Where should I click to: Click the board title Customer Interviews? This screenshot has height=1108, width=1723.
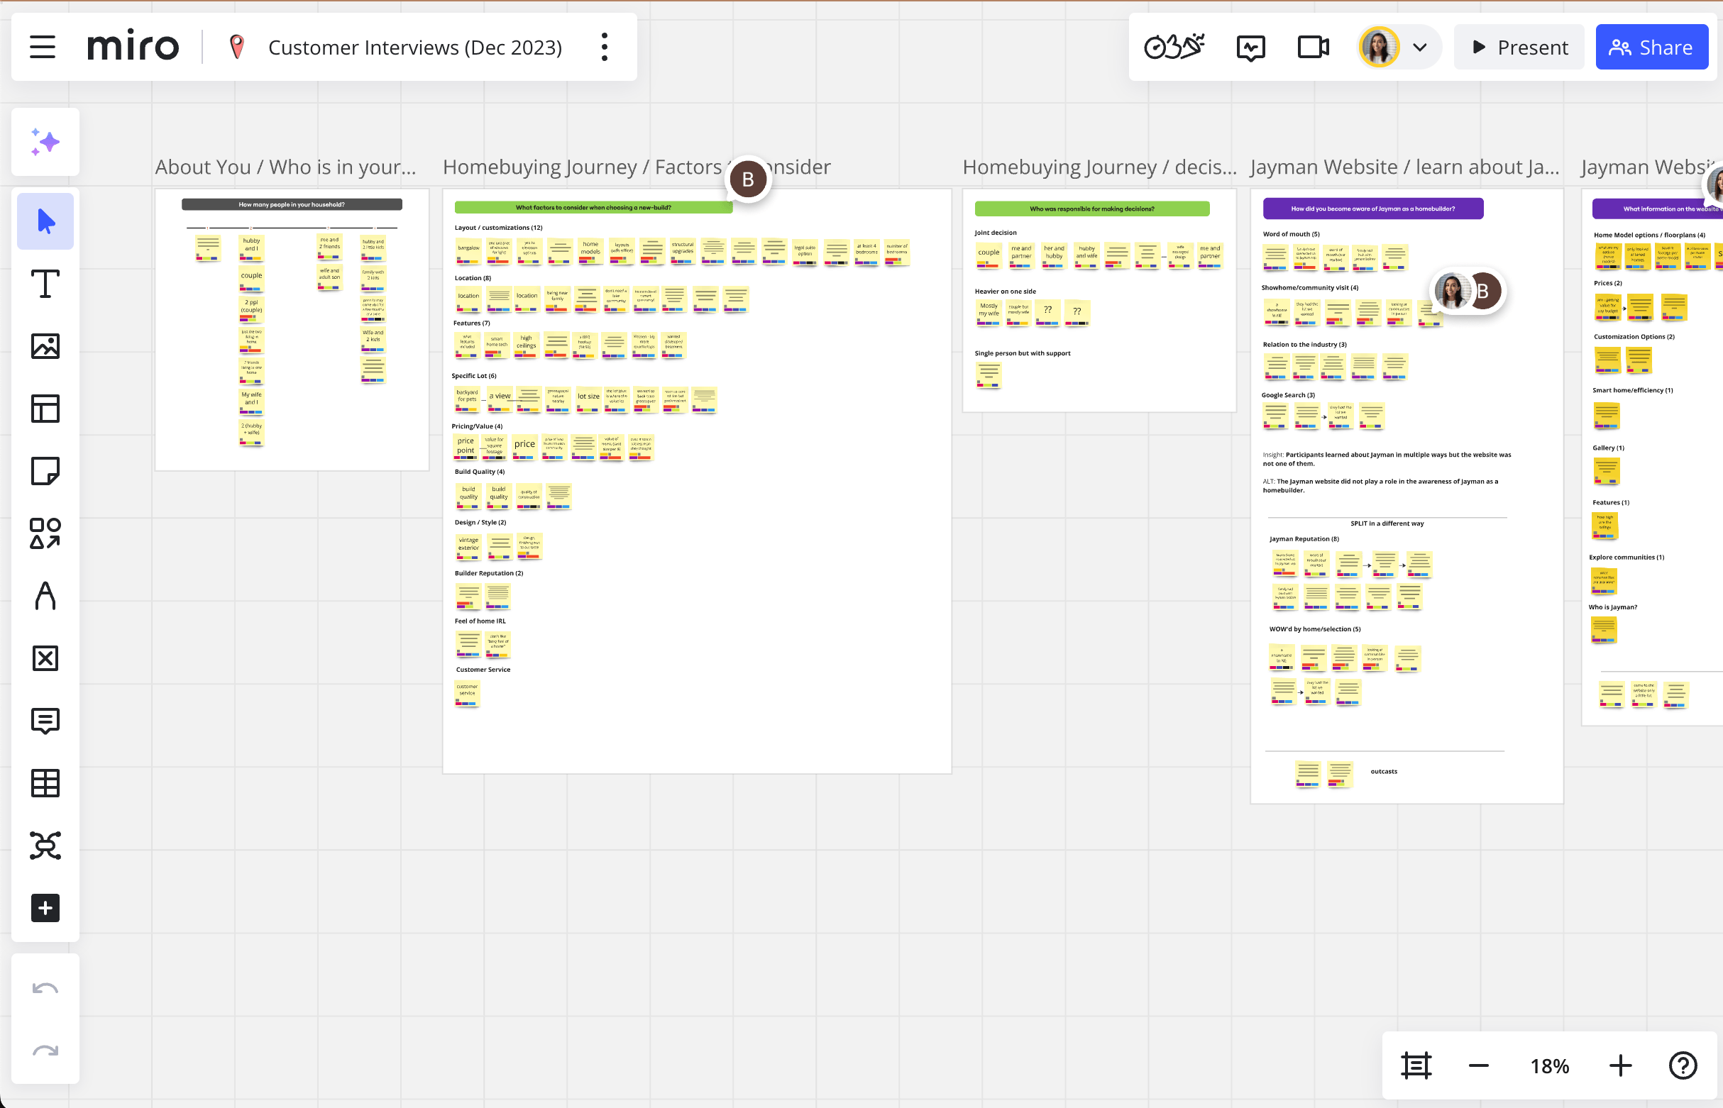tap(414, 48)
